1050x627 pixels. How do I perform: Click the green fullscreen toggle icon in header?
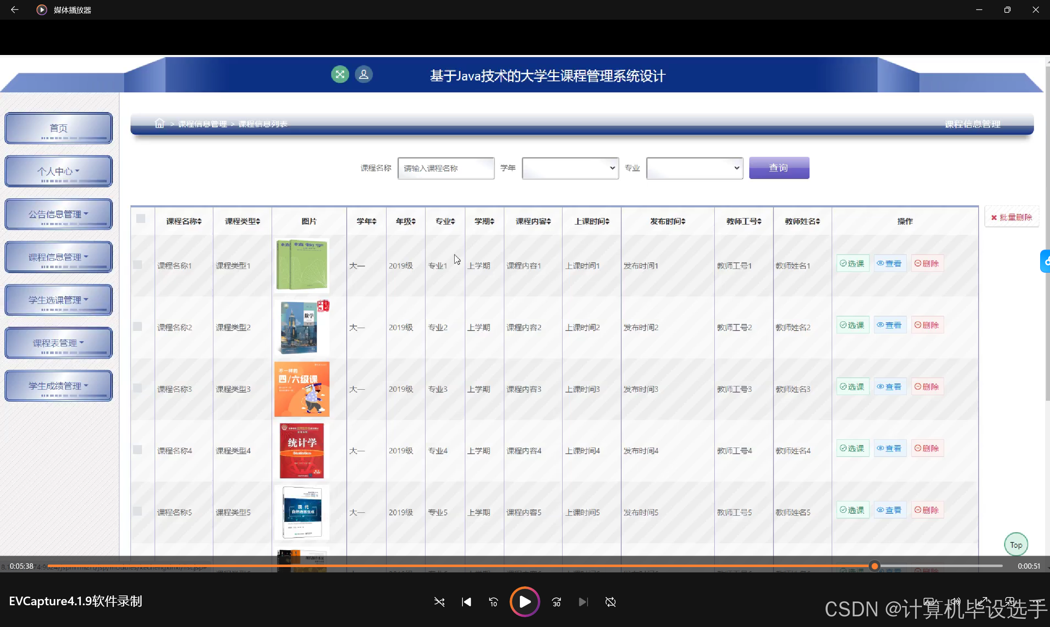coord(340,75)
